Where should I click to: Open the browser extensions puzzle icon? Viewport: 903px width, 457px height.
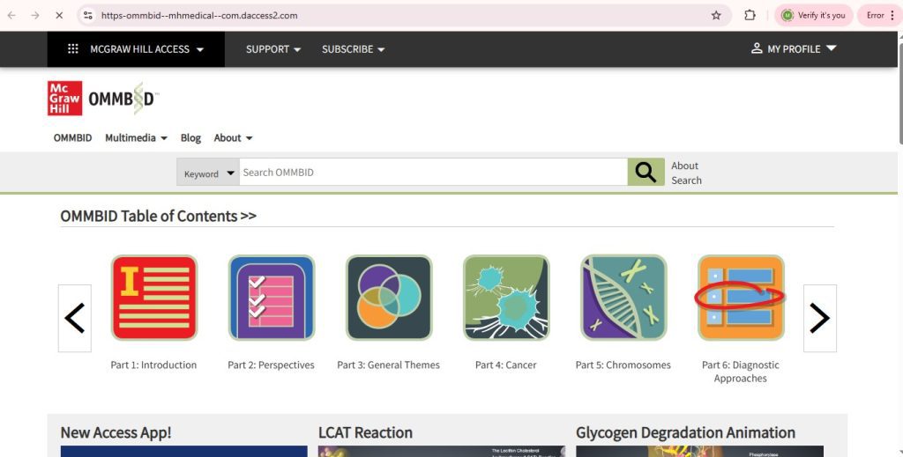(x=750, y=16)
